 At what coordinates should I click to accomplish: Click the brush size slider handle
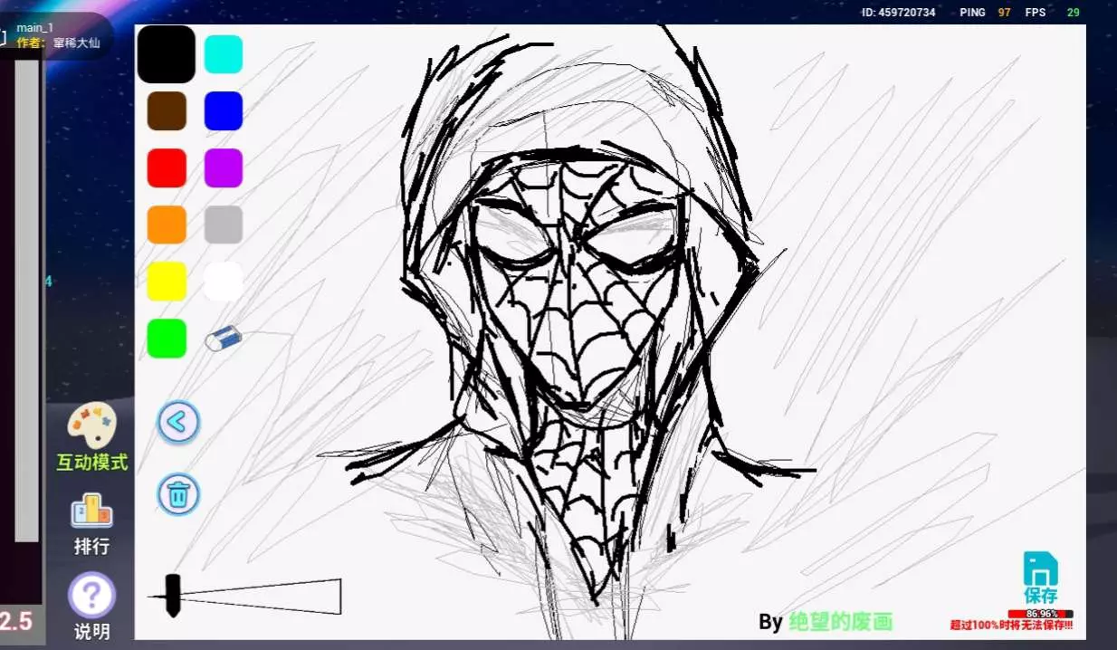click(x=173, y=596)
